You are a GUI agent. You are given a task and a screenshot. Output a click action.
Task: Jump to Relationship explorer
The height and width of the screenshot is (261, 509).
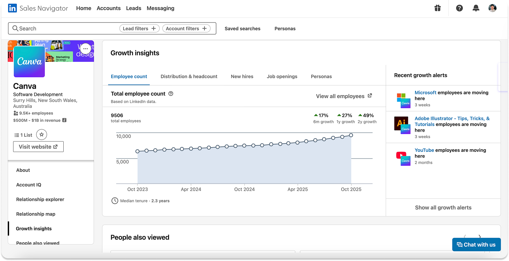coord(40,200)
